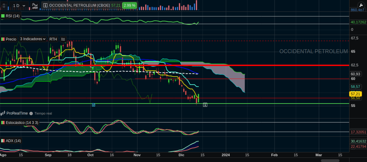This screenshot has width=367, height=162.
Task: Open the indicators wave icon in top toolbar
Action: point(35,5)
